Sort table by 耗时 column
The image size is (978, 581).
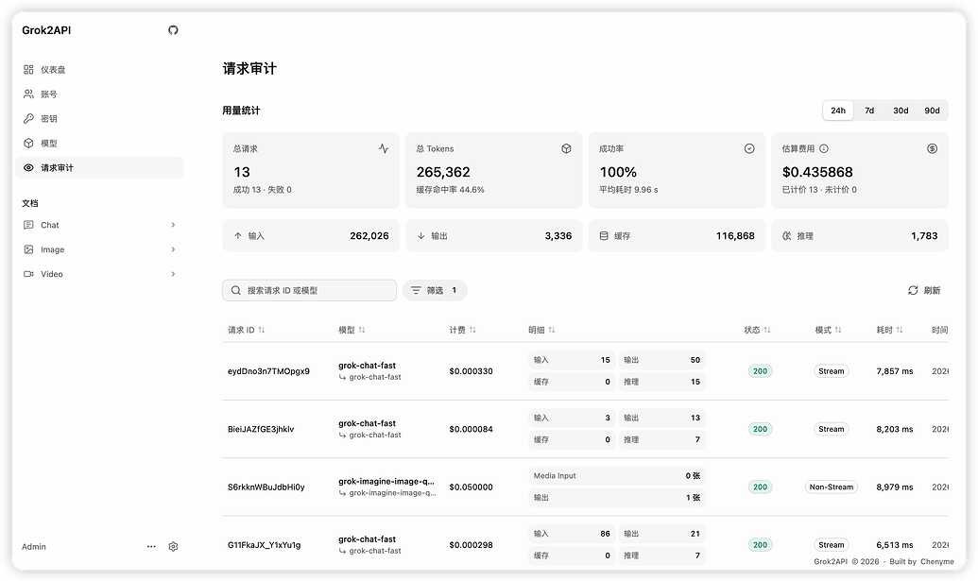890,330
